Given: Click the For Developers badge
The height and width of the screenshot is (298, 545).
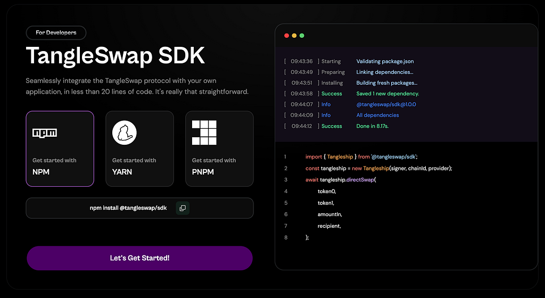Looking at the screenshot, I should click(56, 32).
